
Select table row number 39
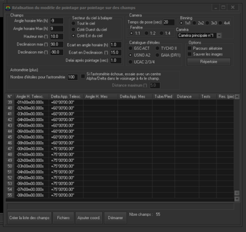pyautogui.click(x=120, y=102)
